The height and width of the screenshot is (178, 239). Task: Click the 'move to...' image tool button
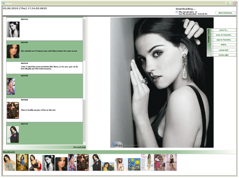tap(224, 30)
